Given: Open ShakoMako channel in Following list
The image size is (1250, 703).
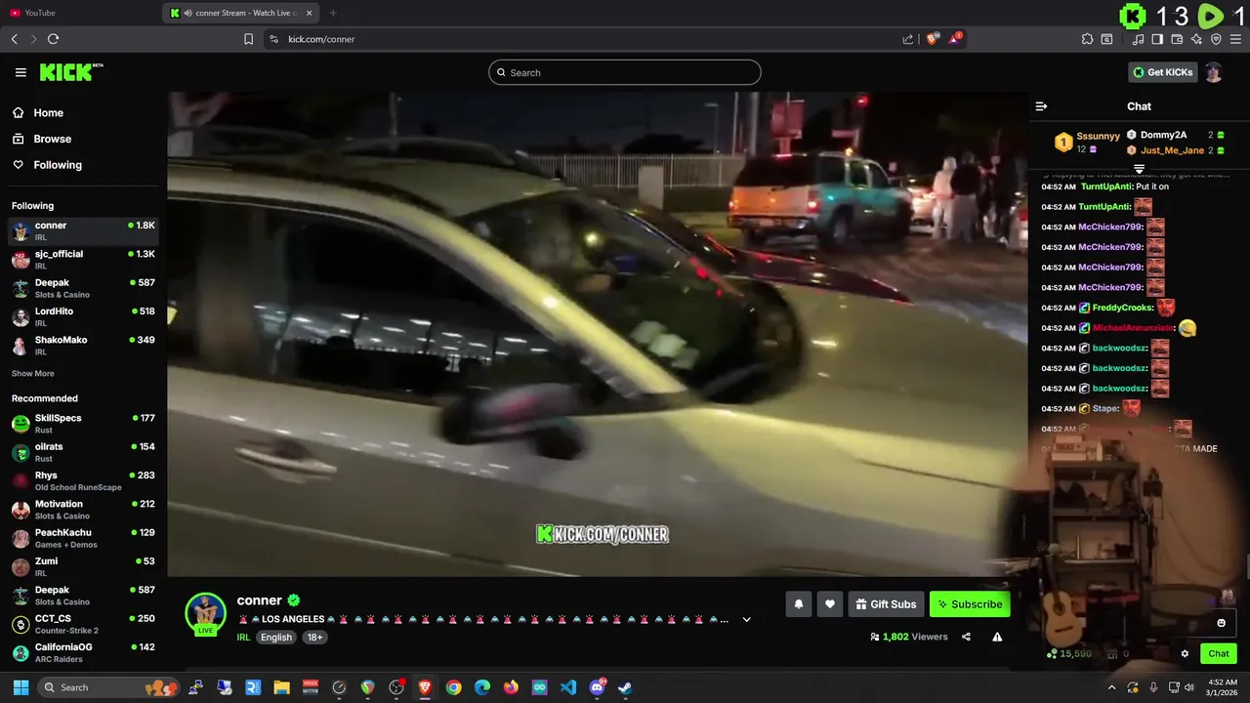Looking at the screenshot, I should pyautogui.click(x=83, y=345).
